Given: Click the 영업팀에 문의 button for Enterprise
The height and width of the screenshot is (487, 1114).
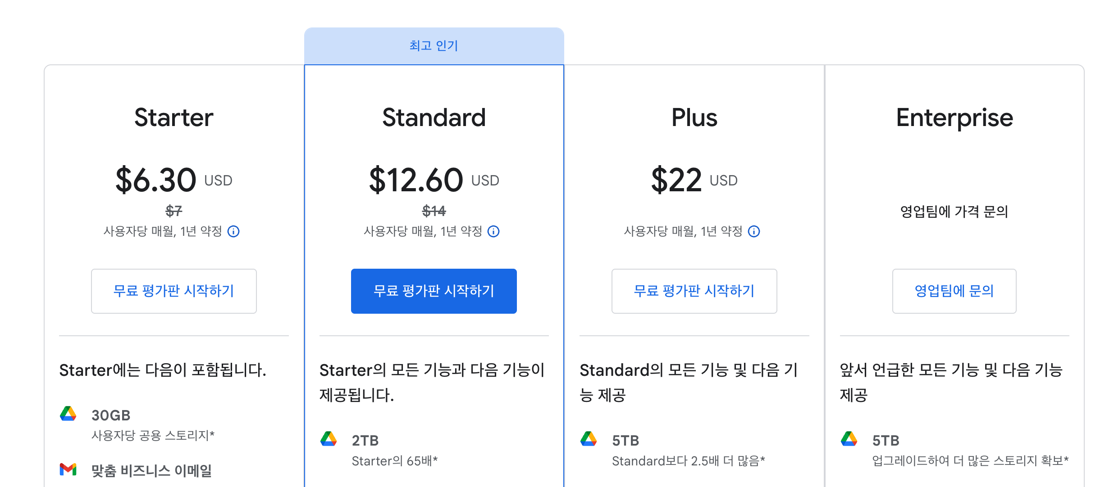Looking at the screenshot, I should tap(954, 291).
